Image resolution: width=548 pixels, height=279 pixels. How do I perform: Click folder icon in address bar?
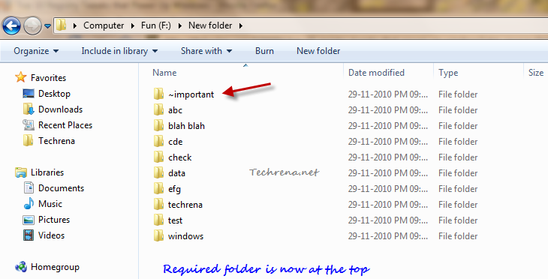pyautogui.click(x=61, y=25)
